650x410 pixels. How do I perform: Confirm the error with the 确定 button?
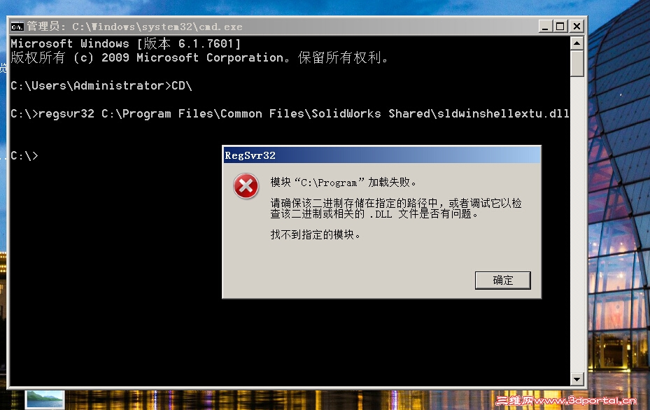click(503, 281)
